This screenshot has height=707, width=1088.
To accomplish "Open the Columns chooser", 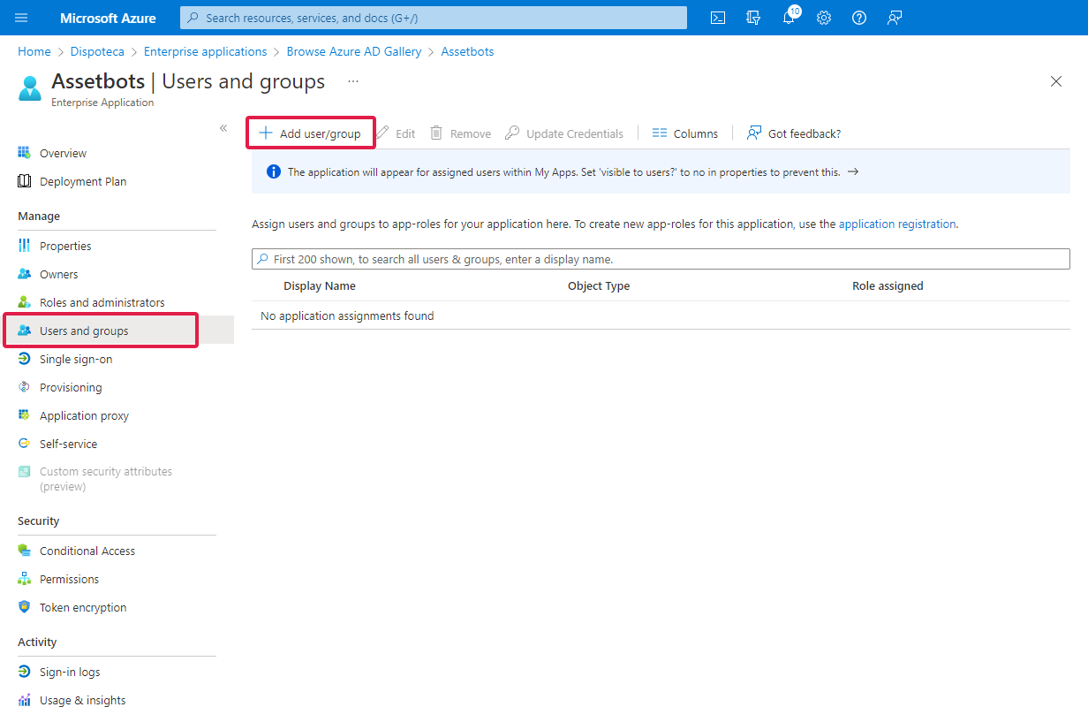I will (x=685, y=133).
